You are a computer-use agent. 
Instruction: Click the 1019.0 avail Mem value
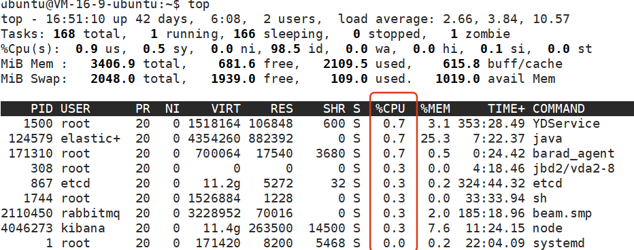[x=458, y=79]
